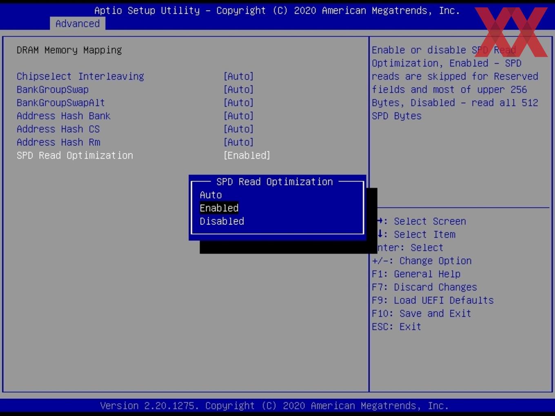The width and height of the screenshot is (555, 416).
Task: Choose Auto in the SPD popup
Action: (211, 195)
